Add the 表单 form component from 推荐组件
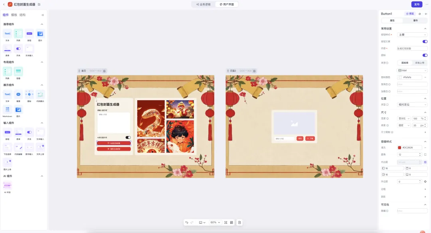The height and width of the screenshot is (233, 431). point(8,49)
